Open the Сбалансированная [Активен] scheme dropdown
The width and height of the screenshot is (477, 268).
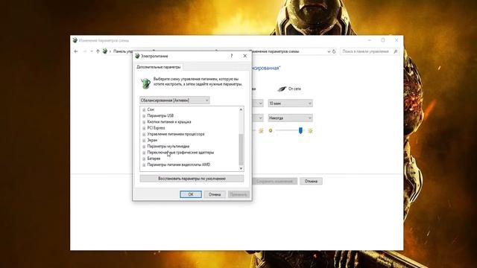[174, 100]
